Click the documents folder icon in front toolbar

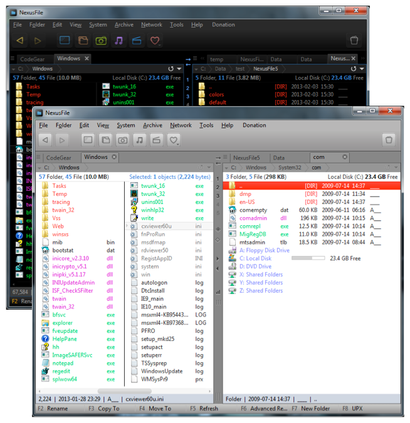[x=106, y=140]
